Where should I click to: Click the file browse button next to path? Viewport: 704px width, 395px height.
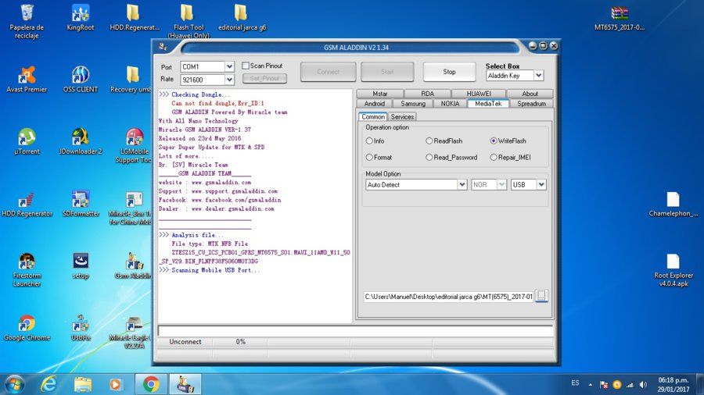(x=541, y=296)
